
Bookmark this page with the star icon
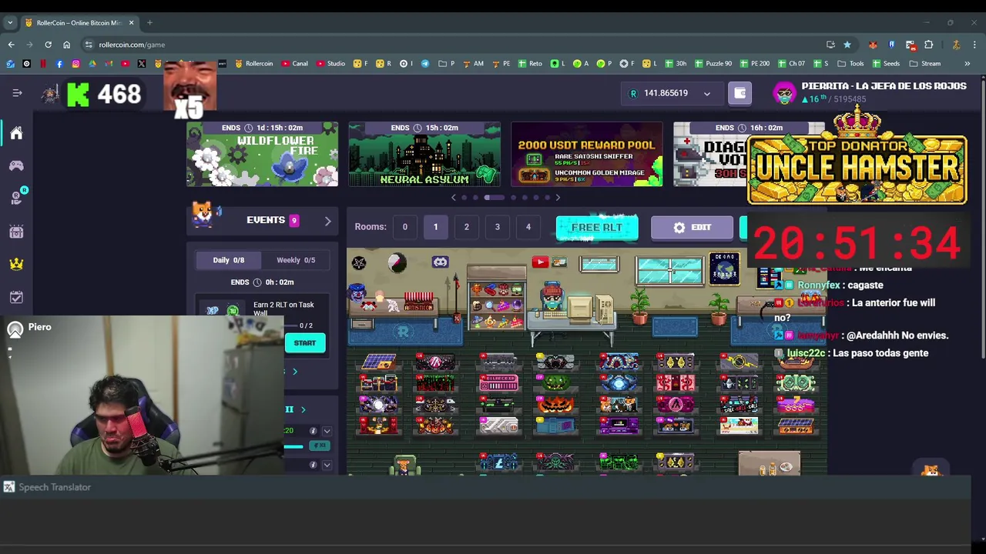pyautogui.click(x=847, y=45)
